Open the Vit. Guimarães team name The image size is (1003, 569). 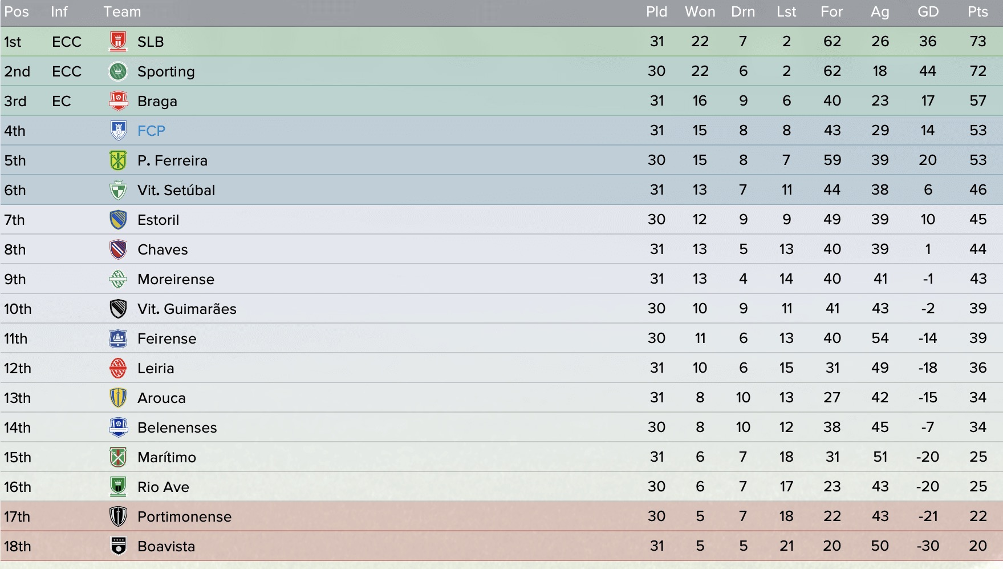point(186,309)
